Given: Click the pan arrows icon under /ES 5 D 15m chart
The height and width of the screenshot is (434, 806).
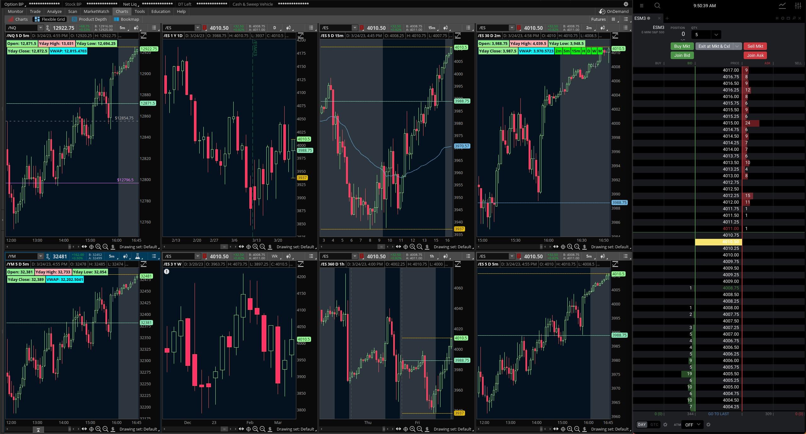Looking at the screenshot, I should [x=398, y=247].
